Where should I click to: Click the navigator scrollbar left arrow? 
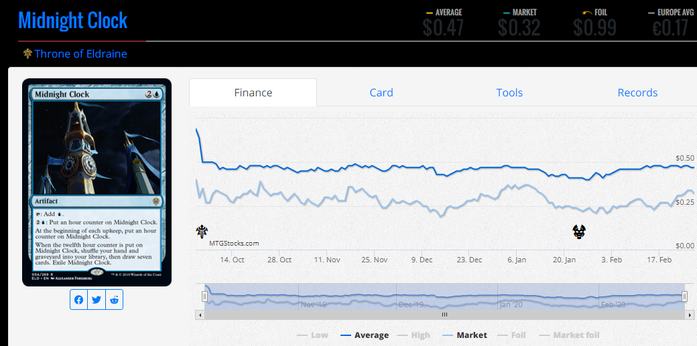point(200,315)
